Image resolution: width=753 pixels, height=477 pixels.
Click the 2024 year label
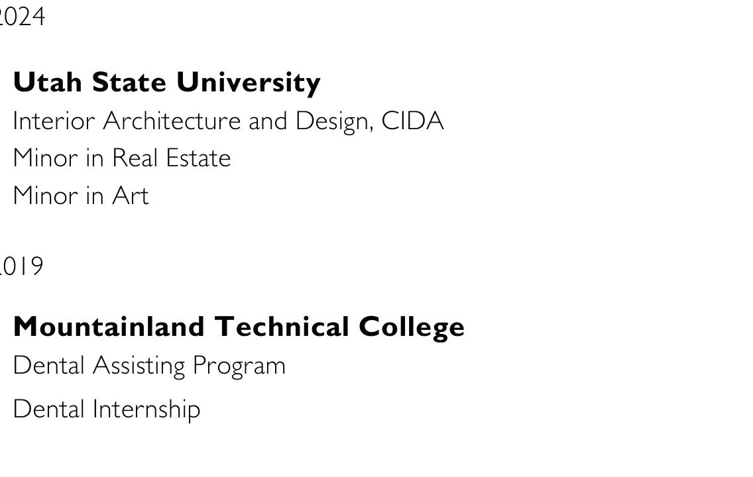[22, 17]
